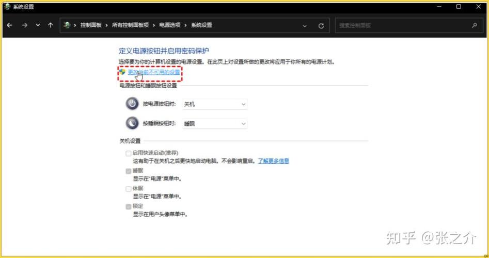Open 按电源按钮时 dropdown showing 关机
This screenshot has height=258, width=489.
[x=215, y=104]
